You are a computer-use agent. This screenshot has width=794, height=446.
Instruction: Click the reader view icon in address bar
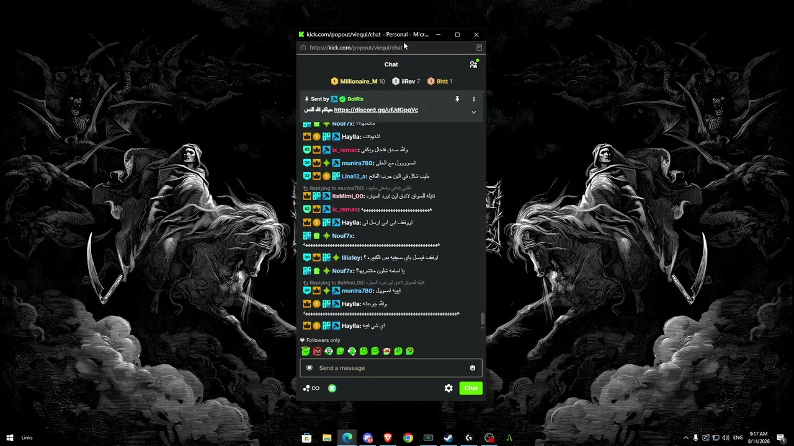coord(479,48)
